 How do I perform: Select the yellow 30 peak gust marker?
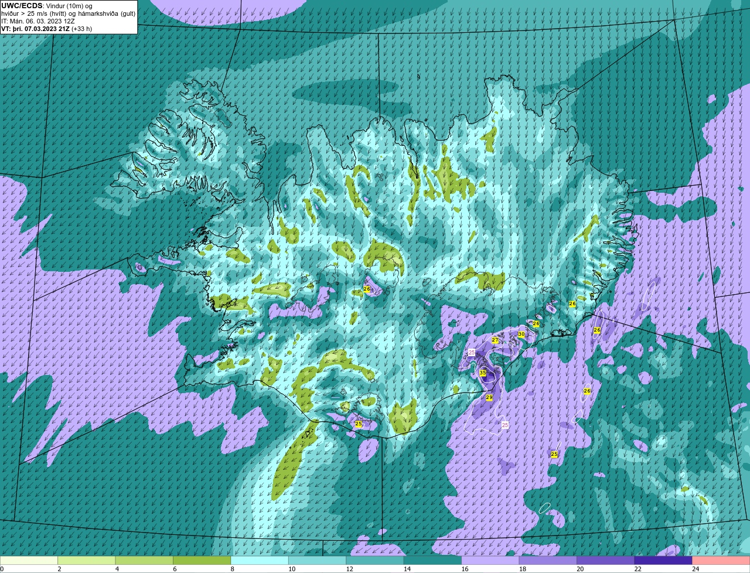[521, 334]
